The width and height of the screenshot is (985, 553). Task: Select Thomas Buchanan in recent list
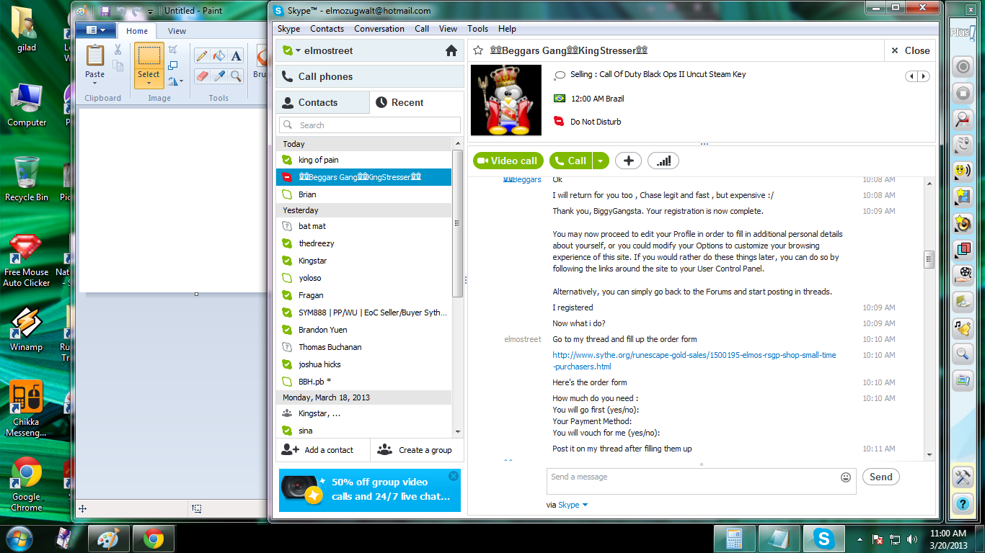(363, 347)
